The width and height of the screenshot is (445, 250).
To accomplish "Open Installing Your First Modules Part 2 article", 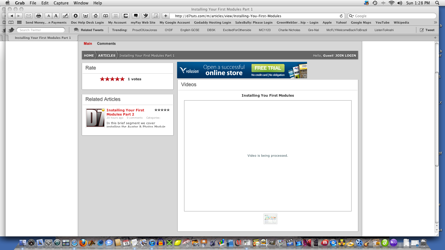I will click(125, 112).
